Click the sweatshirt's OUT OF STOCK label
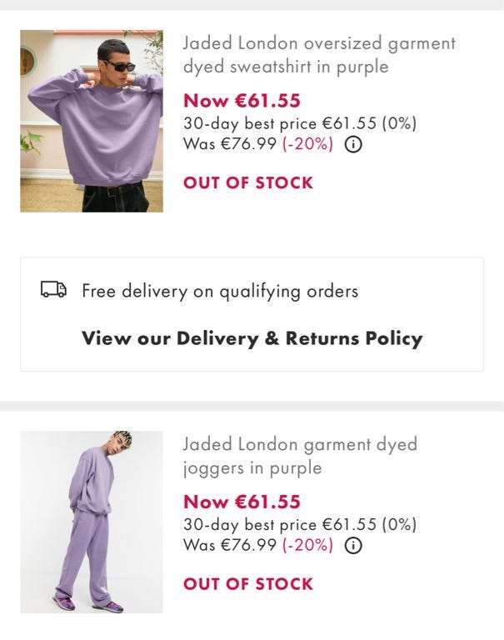Image resolution: width=504 pixels, height=640 pixels. pos(248,182)
